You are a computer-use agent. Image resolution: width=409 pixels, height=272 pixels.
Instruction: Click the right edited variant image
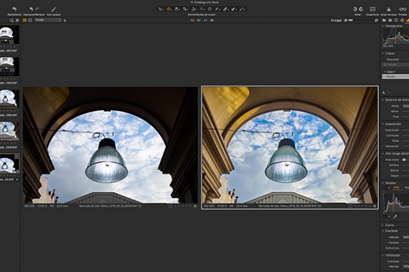(290, 145)
